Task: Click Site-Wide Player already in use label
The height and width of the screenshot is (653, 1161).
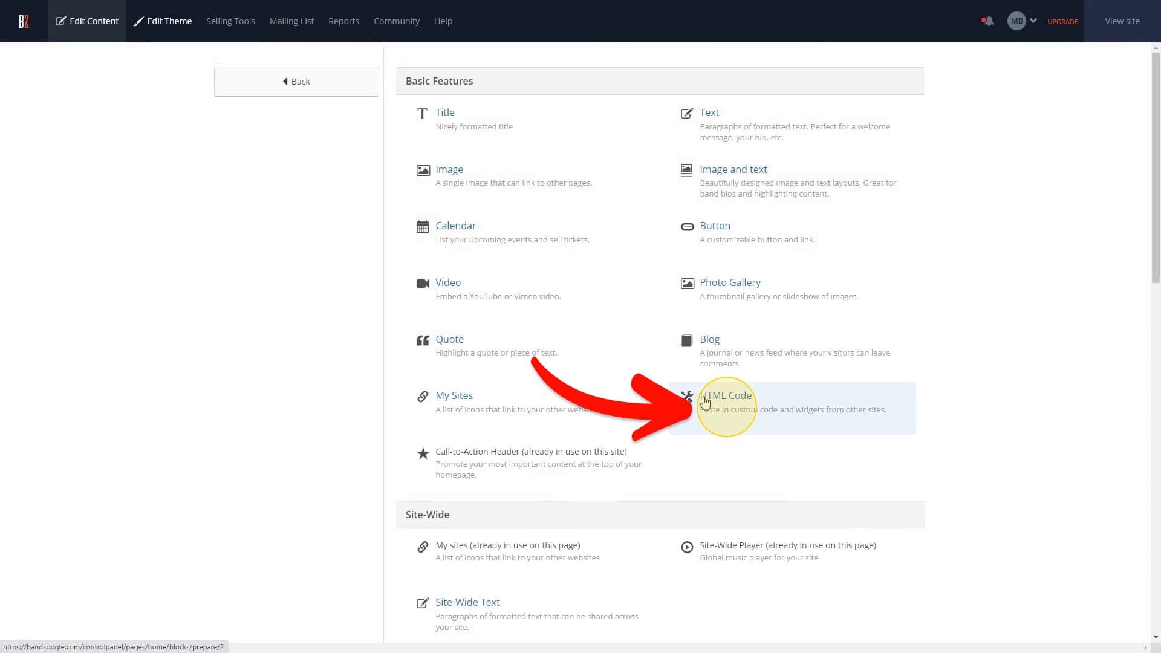Action: [x=788, y=545]
